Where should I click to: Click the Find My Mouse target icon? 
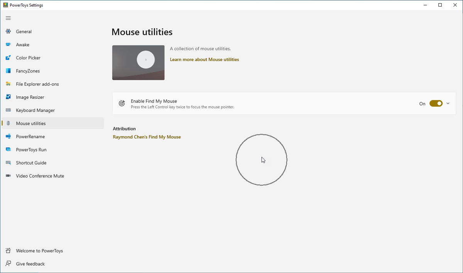pyautogui.click(x=122, y=103)
